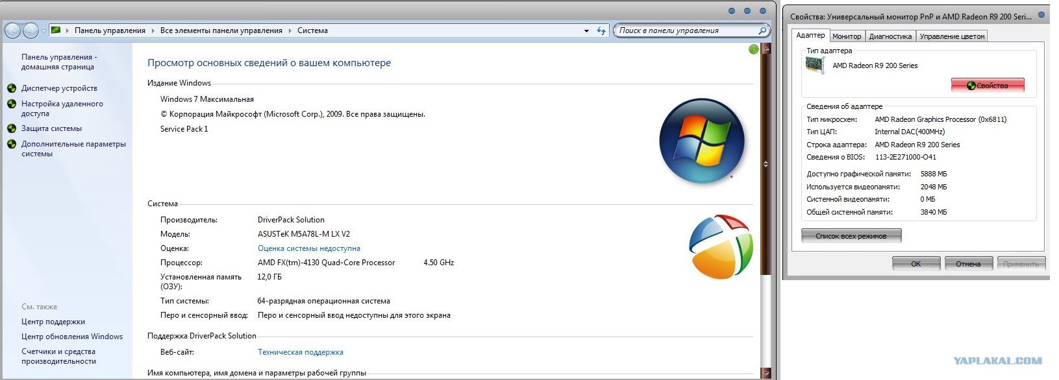Image resolution: width=1059 pixels, height=380 pixels.
Task: Click shield icon beside 'Защита системы'
Action: pyautogui.click(x=12, y=128)
